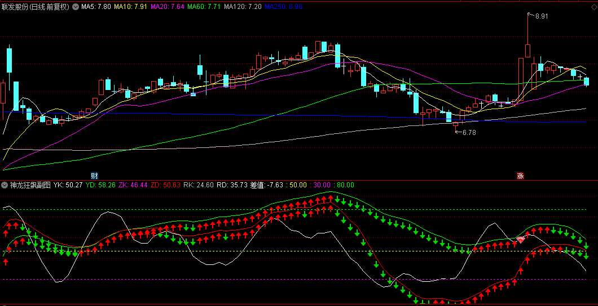Click the ZK: 46.44 value
The height and width of the screenshot is (306, 598).
click(x=133, y=185)
